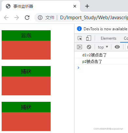The height and width of the screenshot is (133, 128).
Task: Open site info icon in the address bar
Action: [x=40, y=18]
